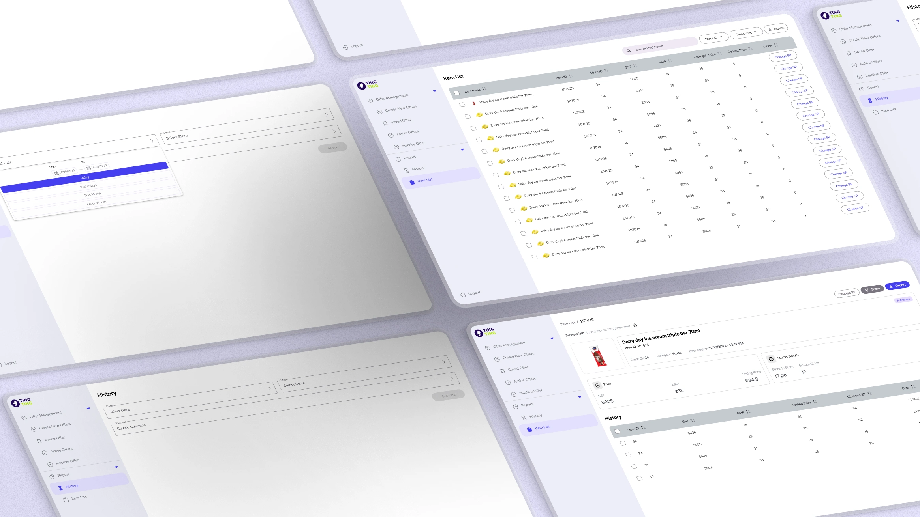Screen dimensions: 920x517
Task: Click History hourglass icon in Item List window sidebar
Action: [406, 170]
